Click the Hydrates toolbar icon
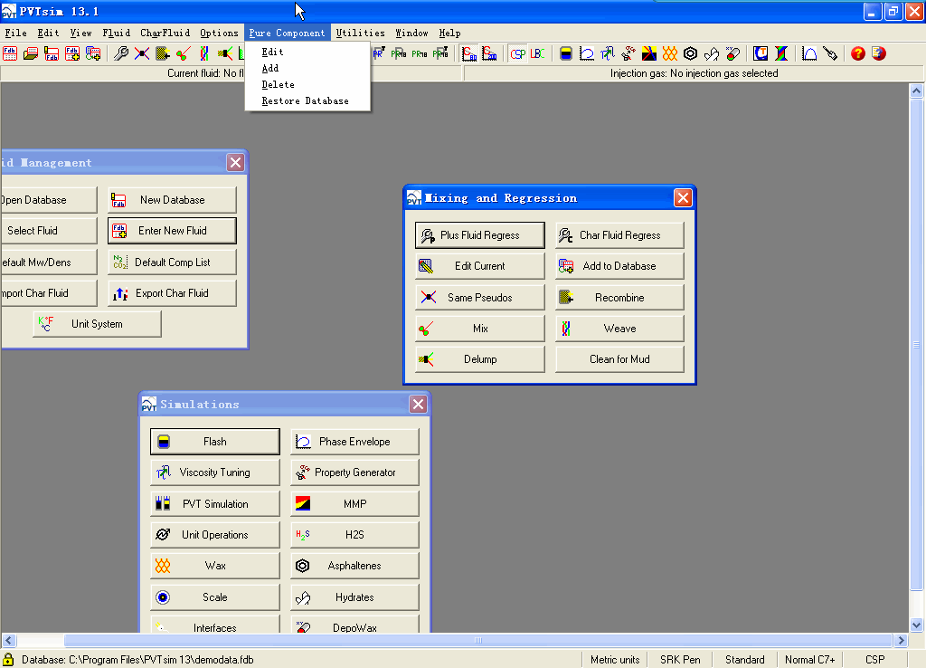Viewport: 926px width, 668px height. (712, 53)
